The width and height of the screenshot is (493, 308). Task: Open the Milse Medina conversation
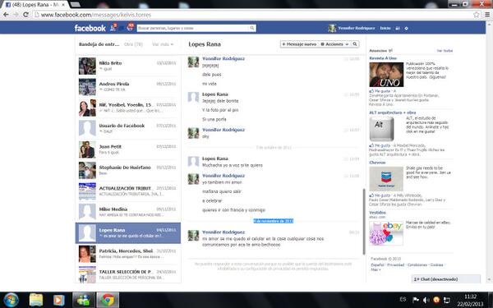pos(128,212)
